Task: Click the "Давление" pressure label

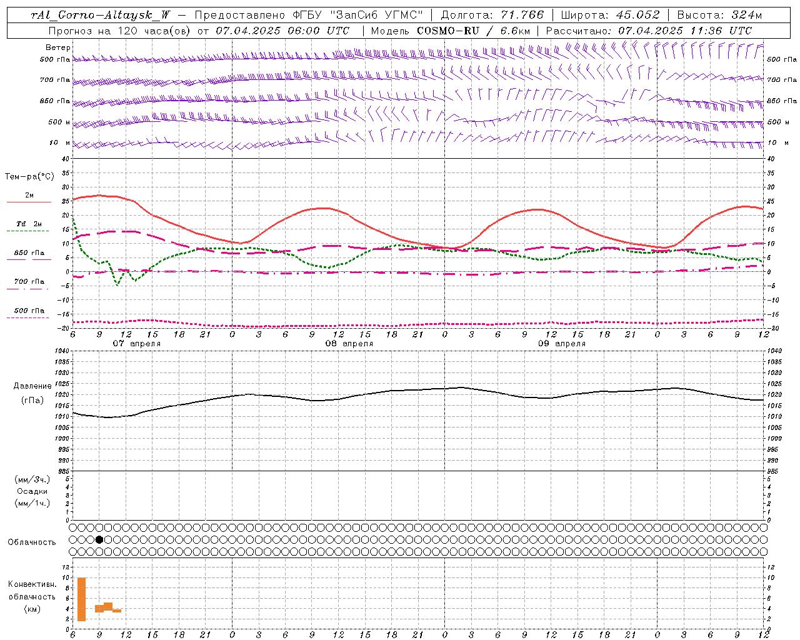Action: [32, 386]
